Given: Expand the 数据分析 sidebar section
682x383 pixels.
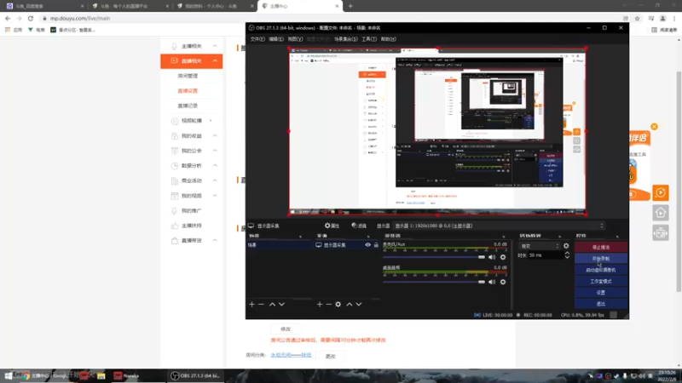Looking at the screenshot, I should pyautogui.click(x=191, y=165).
